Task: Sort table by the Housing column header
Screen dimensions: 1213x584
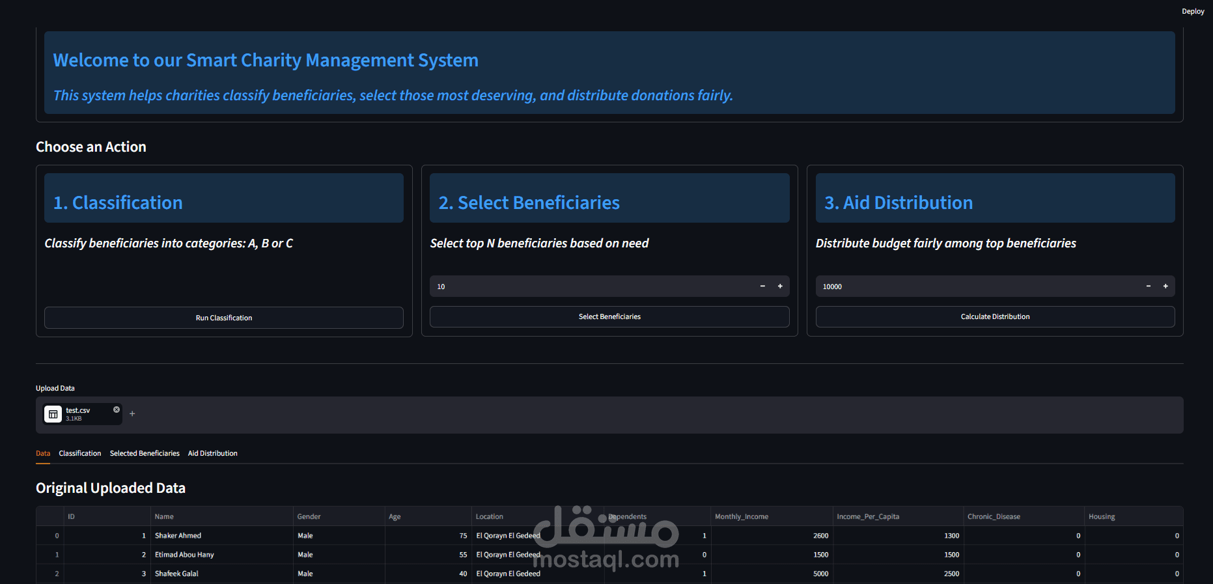Action: 1134,516
